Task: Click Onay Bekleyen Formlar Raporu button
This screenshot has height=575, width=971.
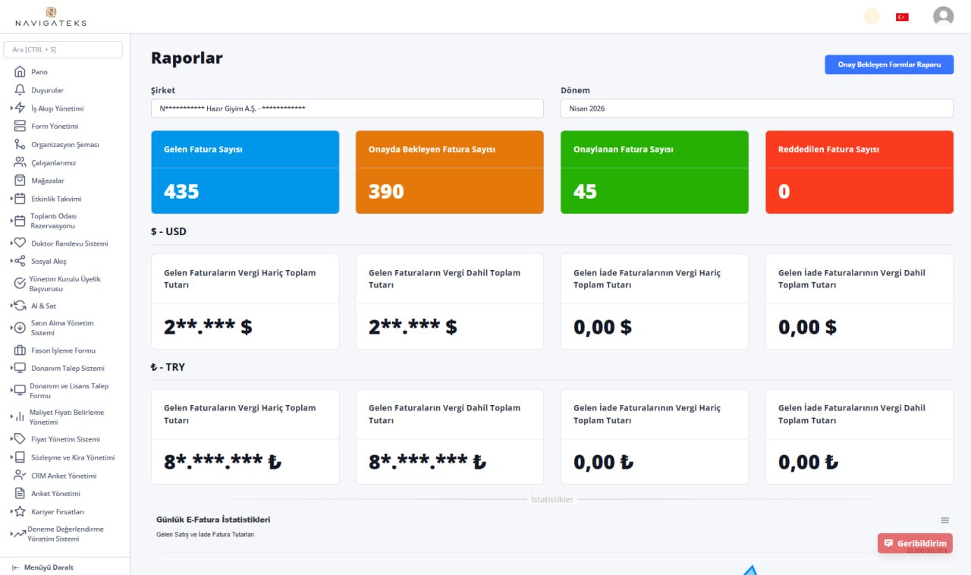Action: (x=889, y=64)
